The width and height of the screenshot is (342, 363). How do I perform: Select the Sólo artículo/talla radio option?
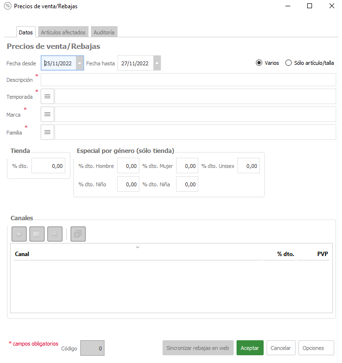point(289,63)
